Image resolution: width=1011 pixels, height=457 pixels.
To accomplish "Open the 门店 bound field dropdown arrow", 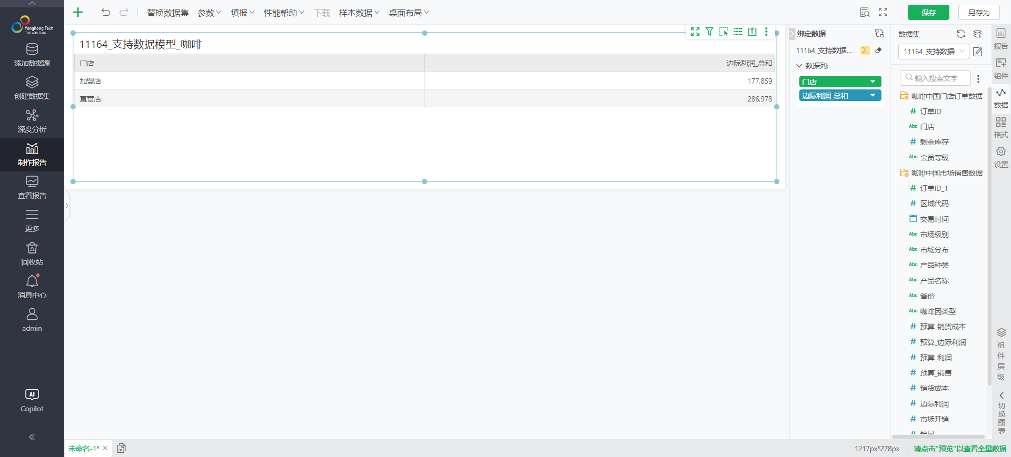I will coord(873,82).
